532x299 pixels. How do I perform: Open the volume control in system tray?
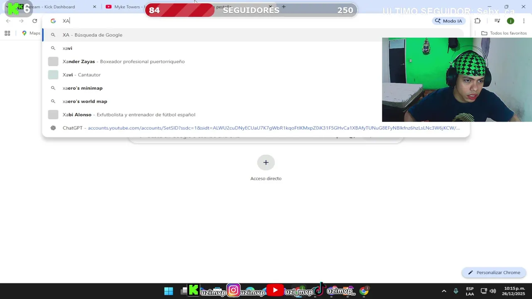pyautogui.click(x=493, y=291)
